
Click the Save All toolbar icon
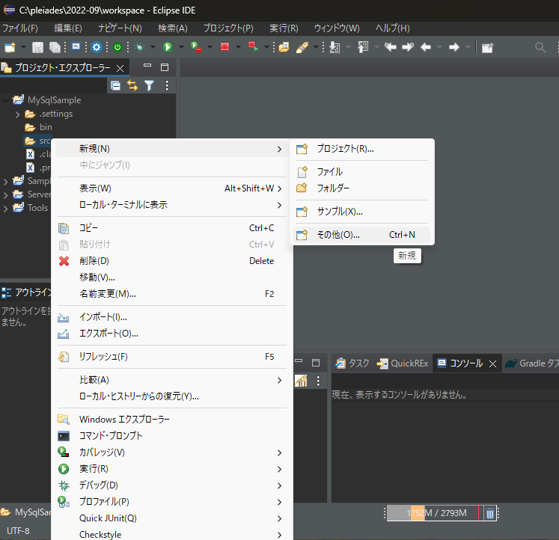(x=55, y=47)
